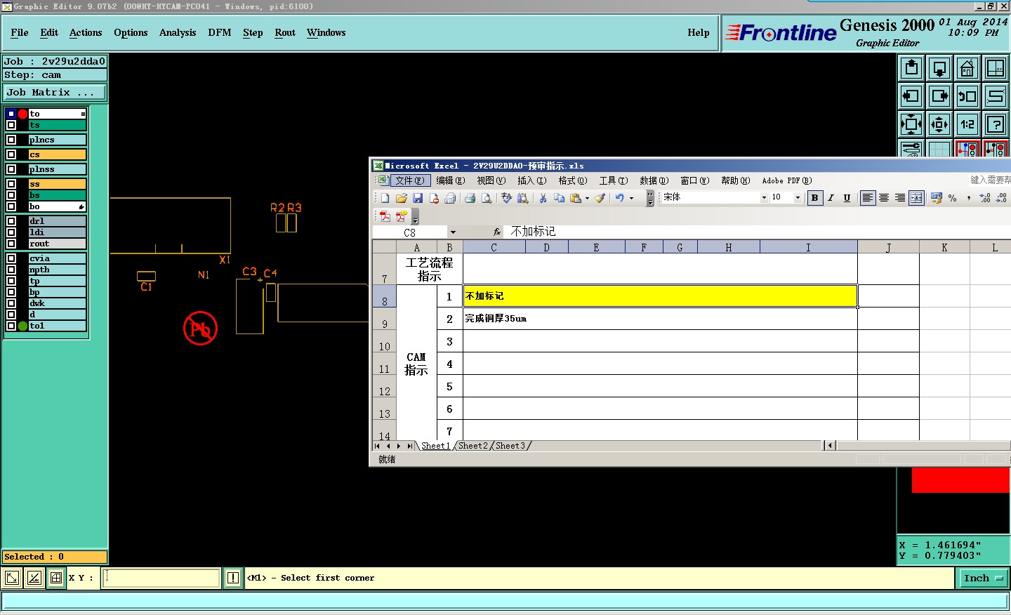Open the Name Box C8 dropdown
The height and width of the screenshot is (615, 1011).
point(453,232)
